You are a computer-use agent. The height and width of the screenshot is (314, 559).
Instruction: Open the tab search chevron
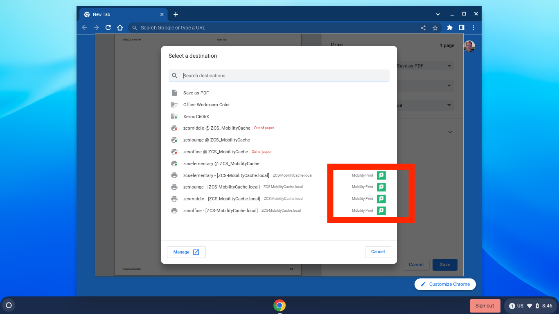pyautogui.click(x=438, y=14)
